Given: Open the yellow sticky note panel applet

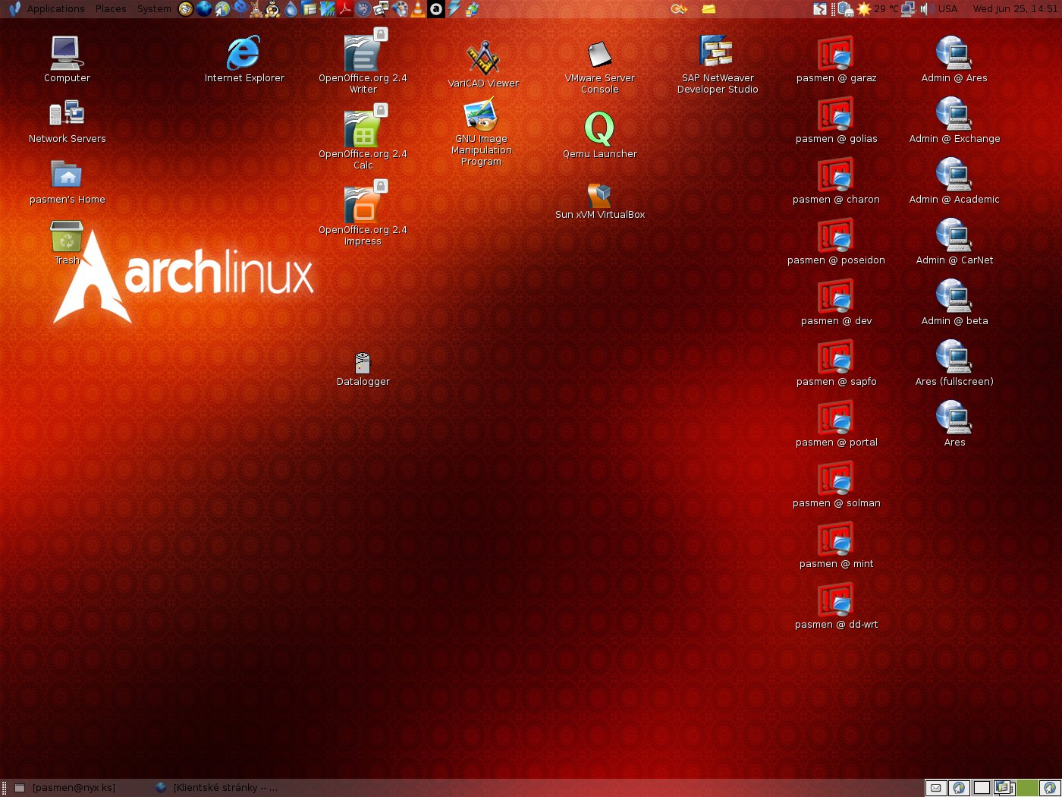Looking at the screenshot, I should click(x=709, y=9).
